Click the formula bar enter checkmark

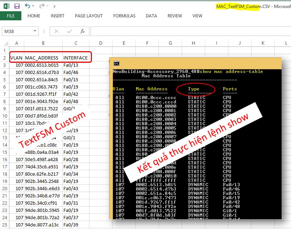click(x=69, y=31)
